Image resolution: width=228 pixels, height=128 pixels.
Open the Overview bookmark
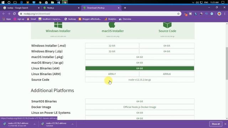125,19
